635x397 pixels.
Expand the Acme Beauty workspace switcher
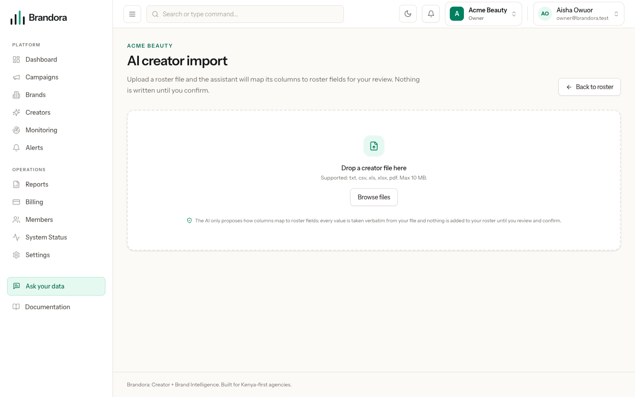483,14
